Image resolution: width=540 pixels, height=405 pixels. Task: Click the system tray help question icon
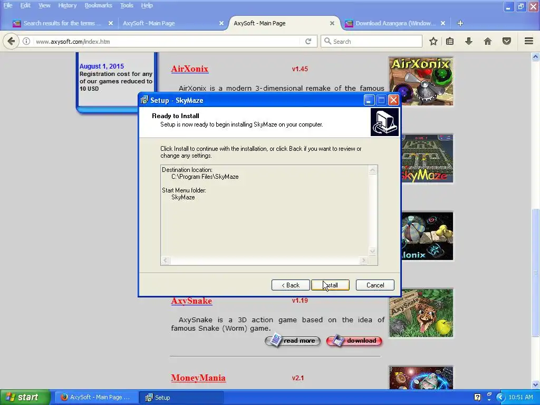(477, 397)
